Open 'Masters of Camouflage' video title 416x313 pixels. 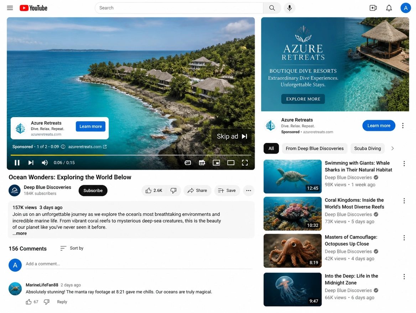pos(351,240)
